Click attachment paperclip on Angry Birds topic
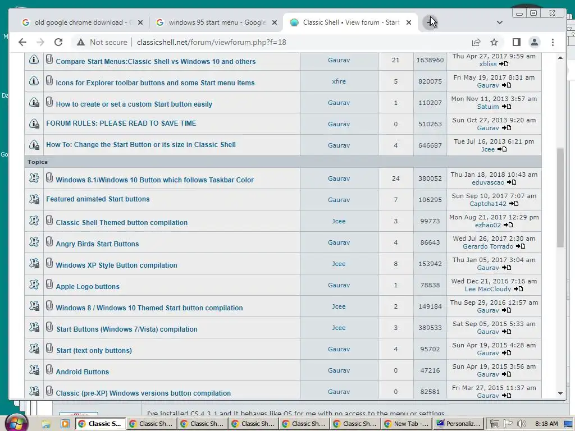Screen dimensions: 575x431 pyautogui.click(x=49, y=242)
